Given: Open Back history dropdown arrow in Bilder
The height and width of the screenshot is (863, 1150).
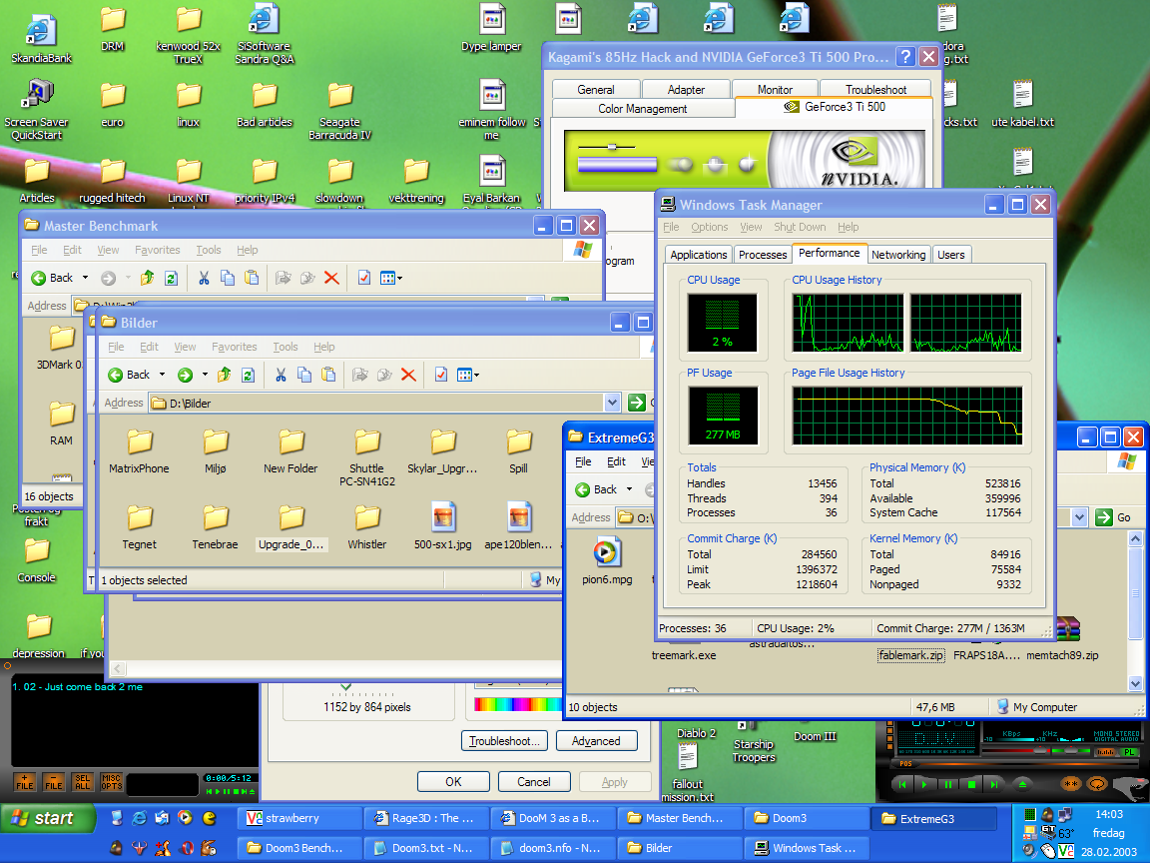Looking at the screenshot, I should click(162, 375).
